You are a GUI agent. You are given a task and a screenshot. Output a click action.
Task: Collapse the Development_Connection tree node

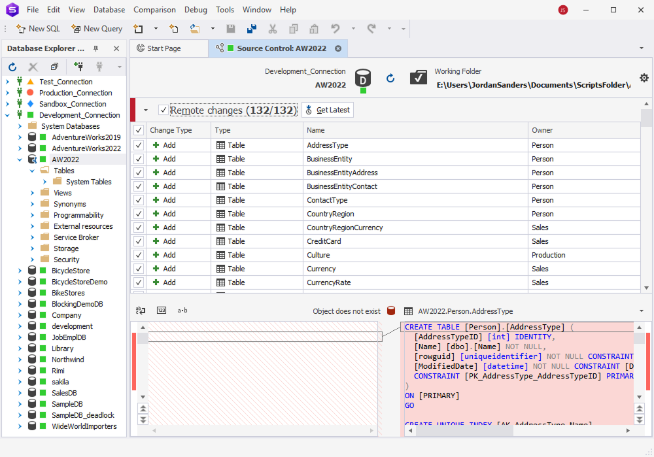click(x=6, y=114)
